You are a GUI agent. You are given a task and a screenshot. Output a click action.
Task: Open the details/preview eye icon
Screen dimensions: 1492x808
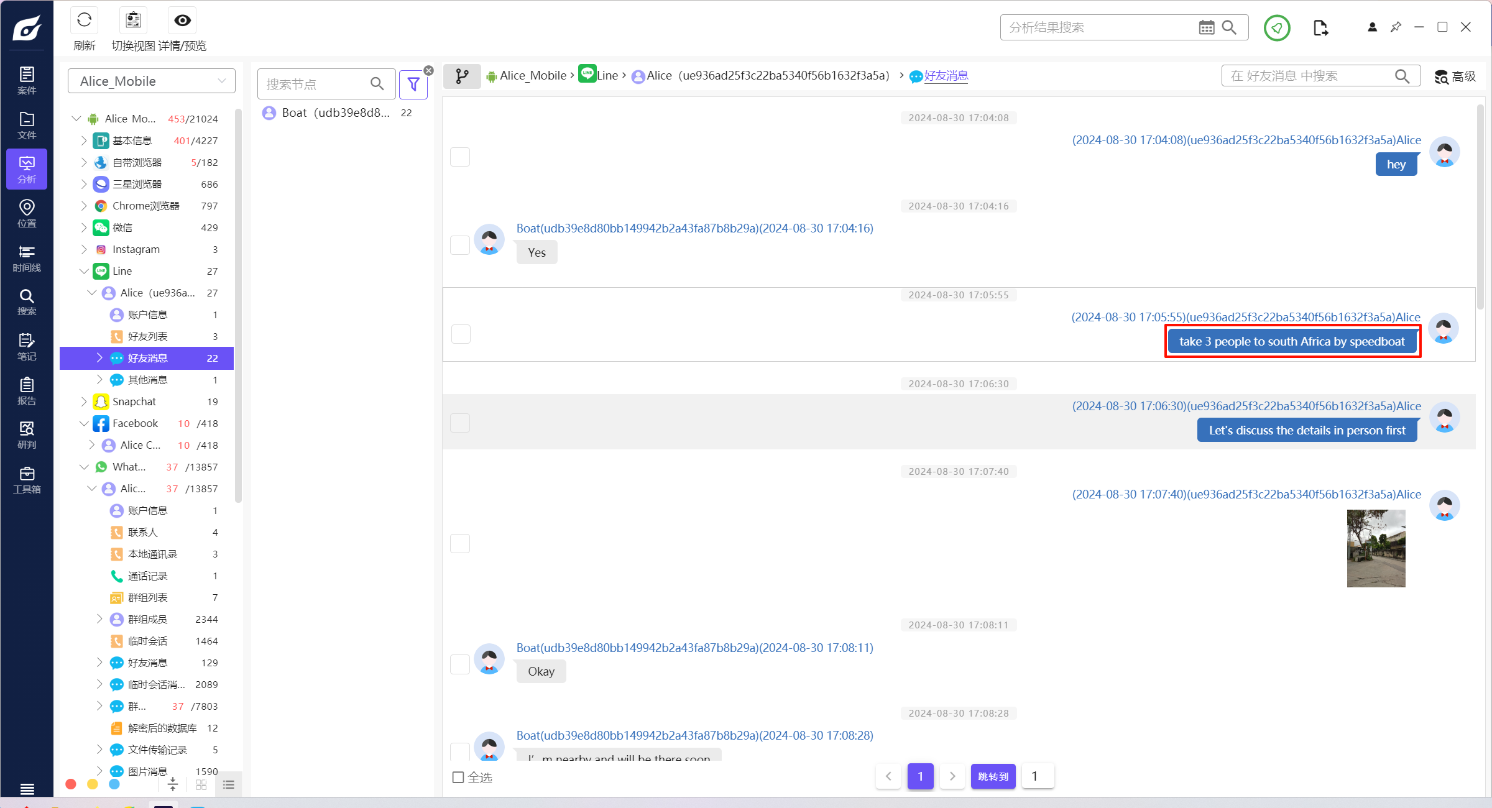(182, 21)
